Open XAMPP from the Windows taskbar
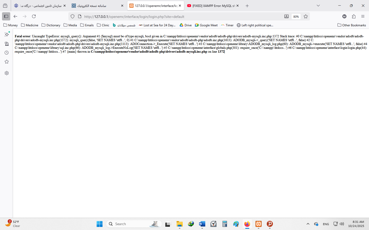Image resolution: width=369 pixels, height=230 pixels. (259, 224)
